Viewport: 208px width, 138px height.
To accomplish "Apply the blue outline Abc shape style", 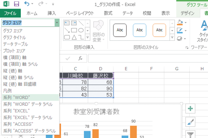I will point(140,30).
